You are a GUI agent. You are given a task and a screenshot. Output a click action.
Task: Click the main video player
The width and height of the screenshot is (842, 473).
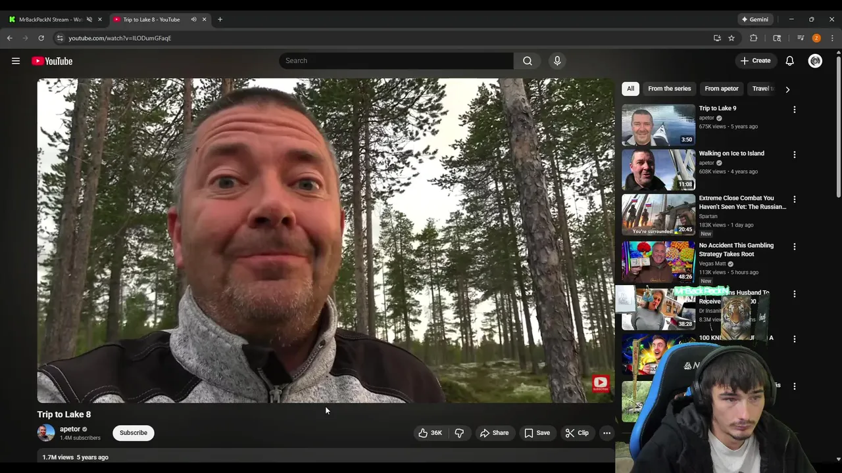coord(326,240)
